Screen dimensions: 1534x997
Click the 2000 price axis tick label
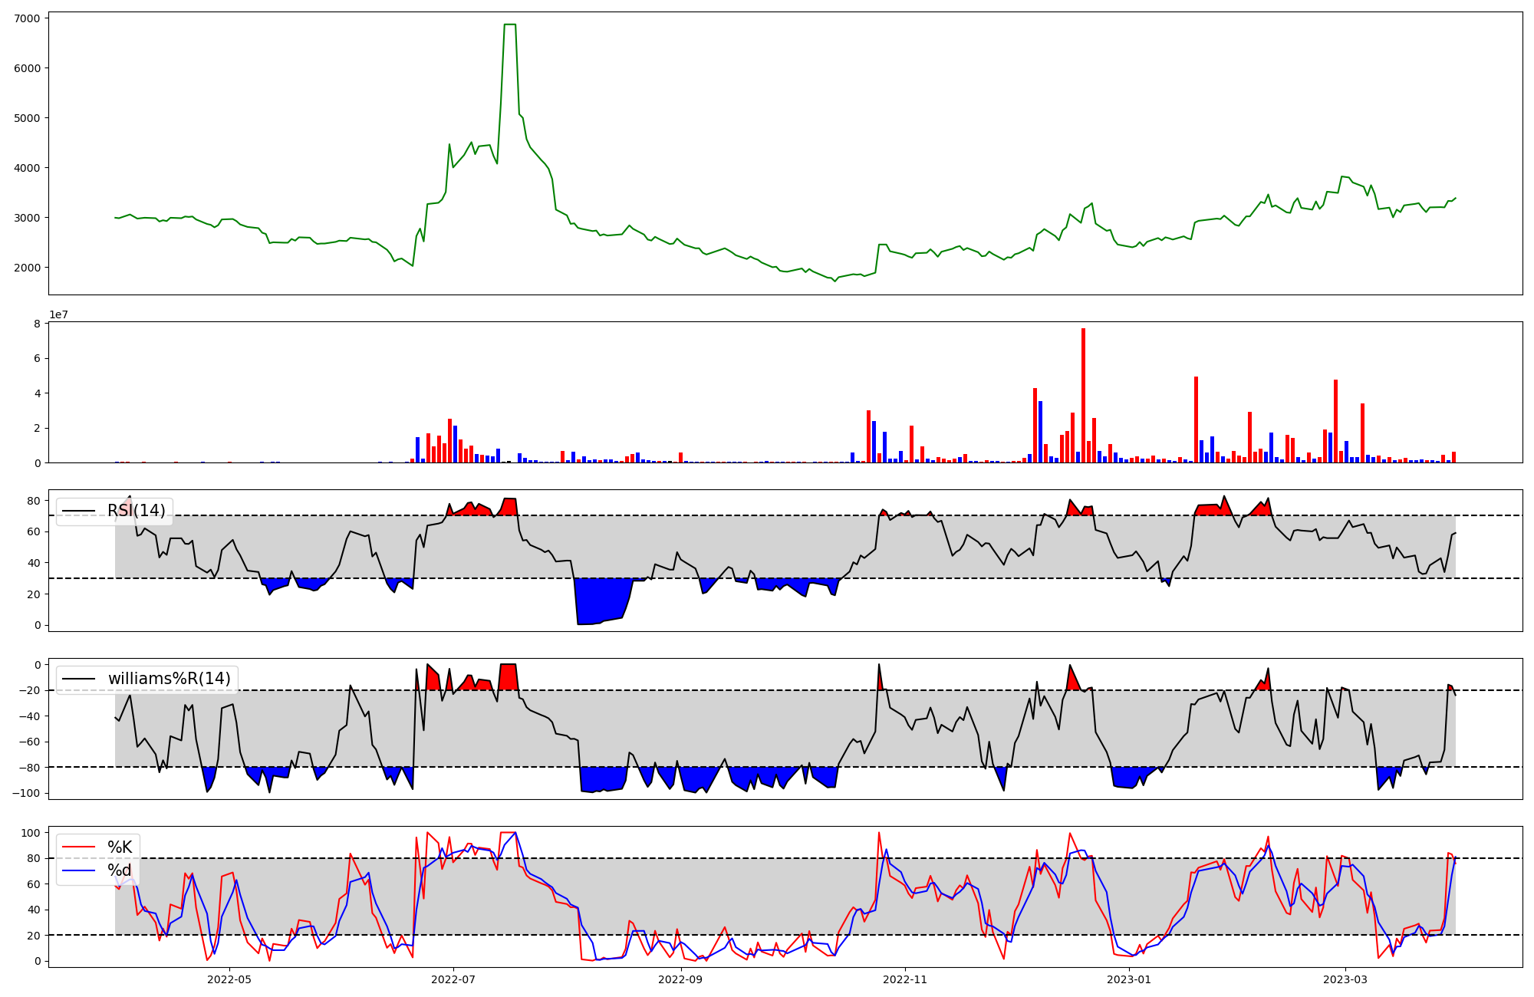point(28,268)
